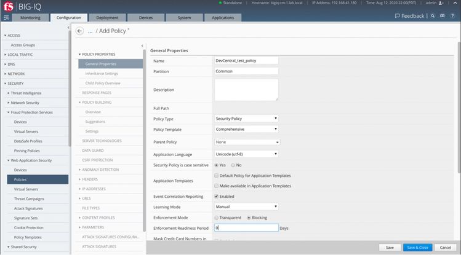
Task: Open the admin user account menu icon
Action: coord(441,3)
